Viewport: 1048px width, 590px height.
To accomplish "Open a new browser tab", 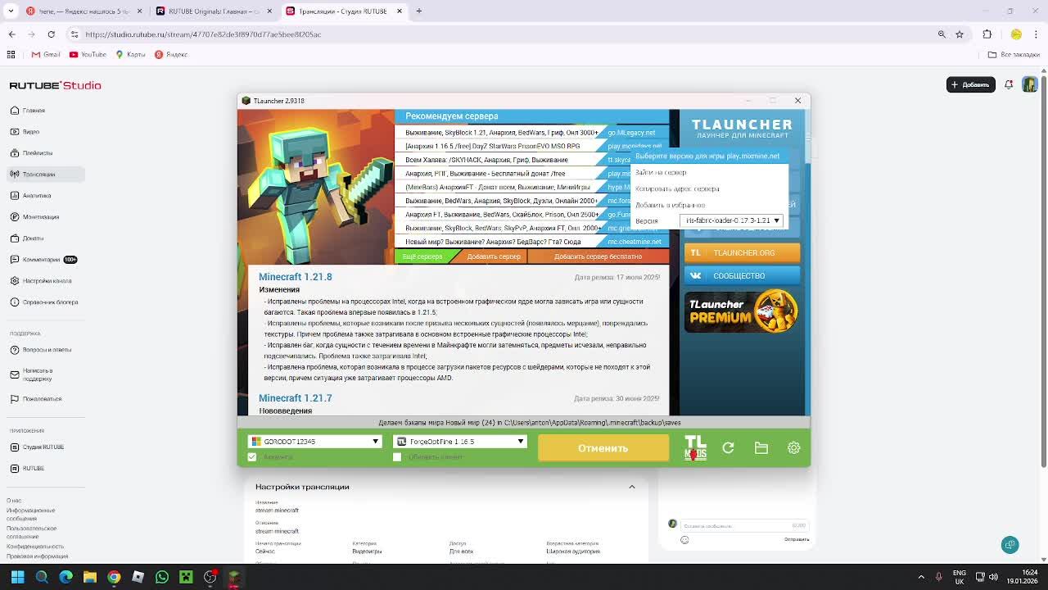I will coord(418,11).
